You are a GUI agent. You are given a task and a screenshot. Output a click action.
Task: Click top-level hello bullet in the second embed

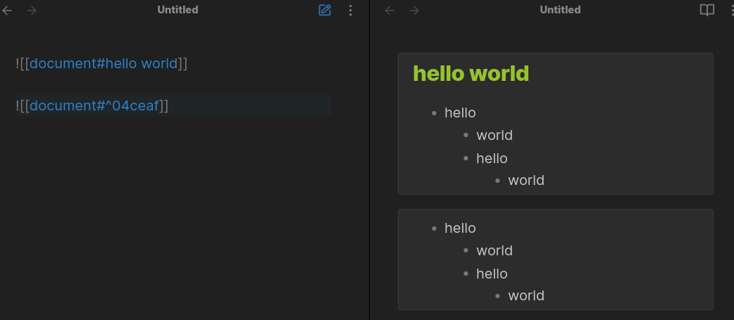tap(460, 229)
